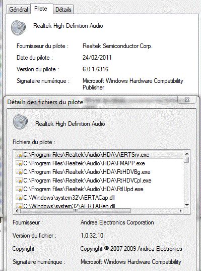Click the vertical scrollbar thumb of file list
Viewport: 201px width, 271px height.
187,160
